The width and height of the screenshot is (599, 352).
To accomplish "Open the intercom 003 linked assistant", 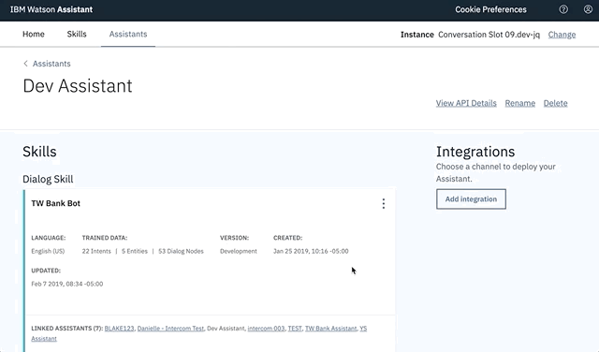I will [266, 329].
